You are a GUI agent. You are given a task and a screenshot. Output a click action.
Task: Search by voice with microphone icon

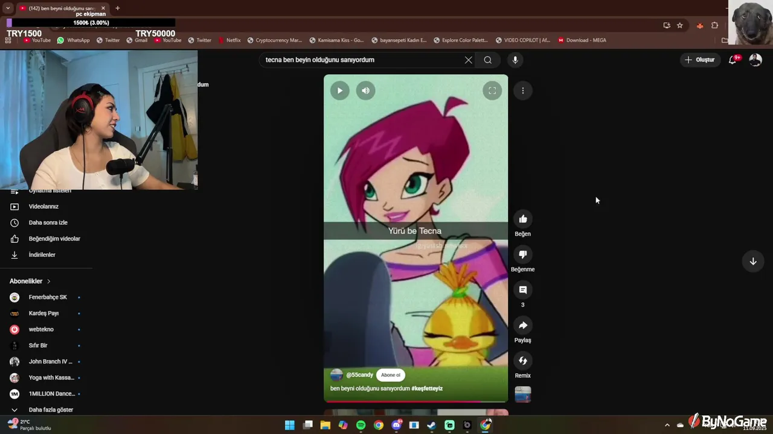point(515,60)
